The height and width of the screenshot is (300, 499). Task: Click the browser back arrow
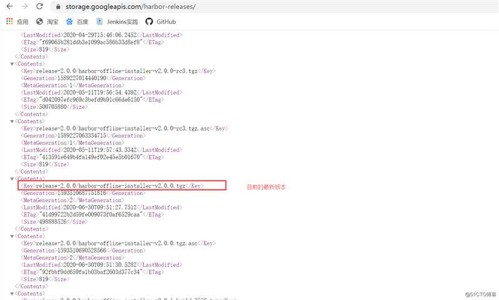click(9, 6)
